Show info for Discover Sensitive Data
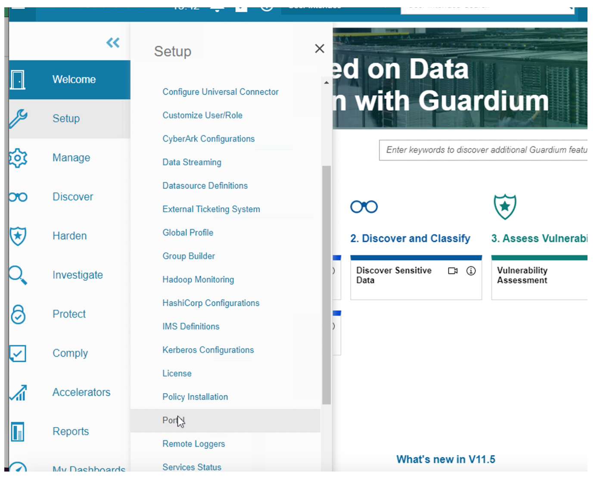 [x=471, y=271]
